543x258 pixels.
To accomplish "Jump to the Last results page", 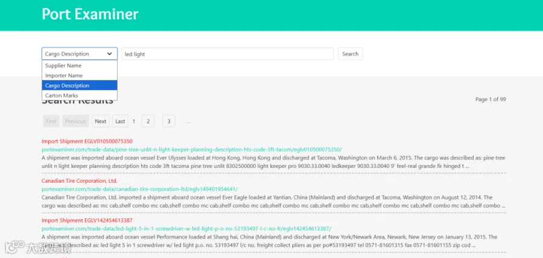I will tap(120, 121).
